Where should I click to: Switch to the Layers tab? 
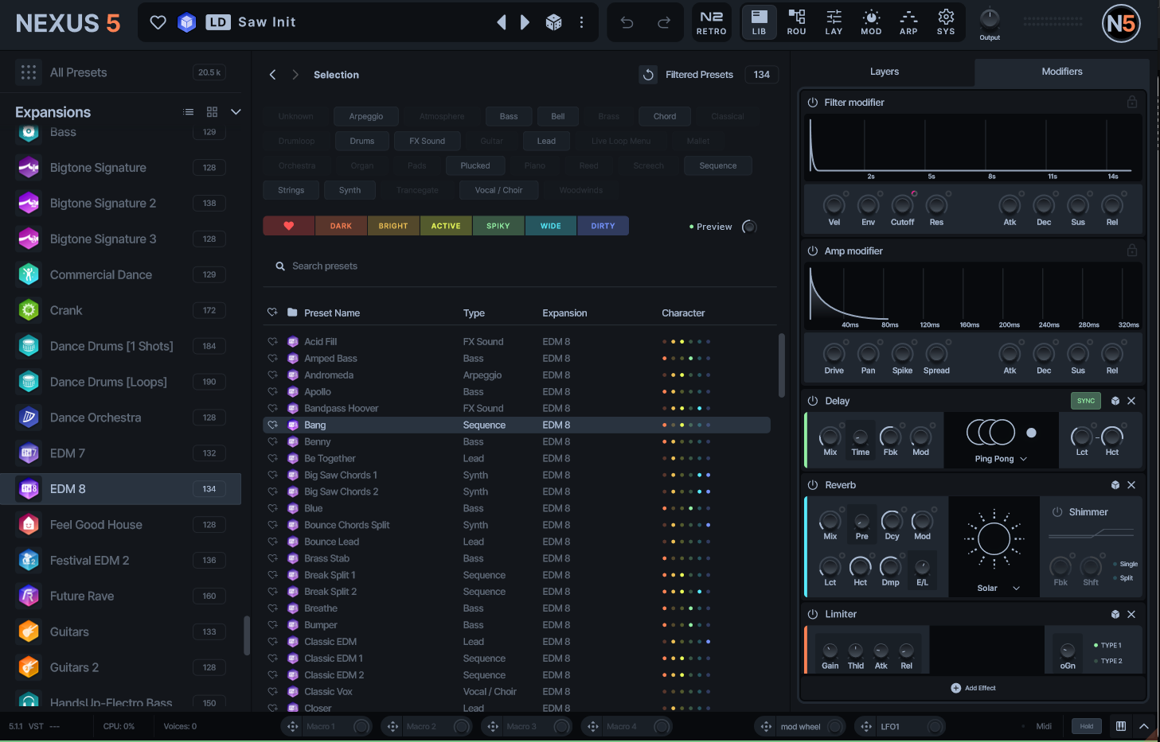coord(885,72)
